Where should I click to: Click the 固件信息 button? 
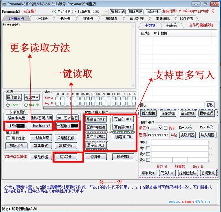pyautogui.click(x=14, y=97)
